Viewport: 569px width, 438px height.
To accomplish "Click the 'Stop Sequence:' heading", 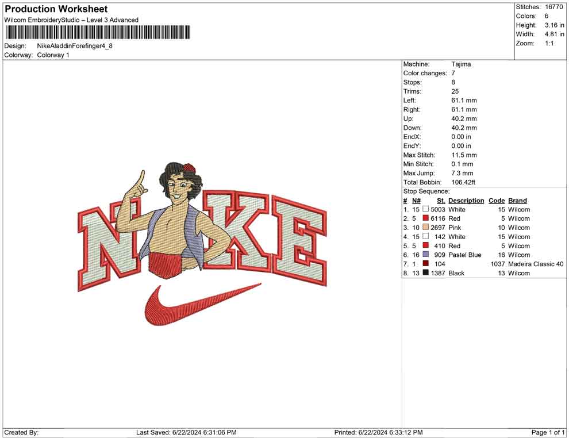I will 426,191.
